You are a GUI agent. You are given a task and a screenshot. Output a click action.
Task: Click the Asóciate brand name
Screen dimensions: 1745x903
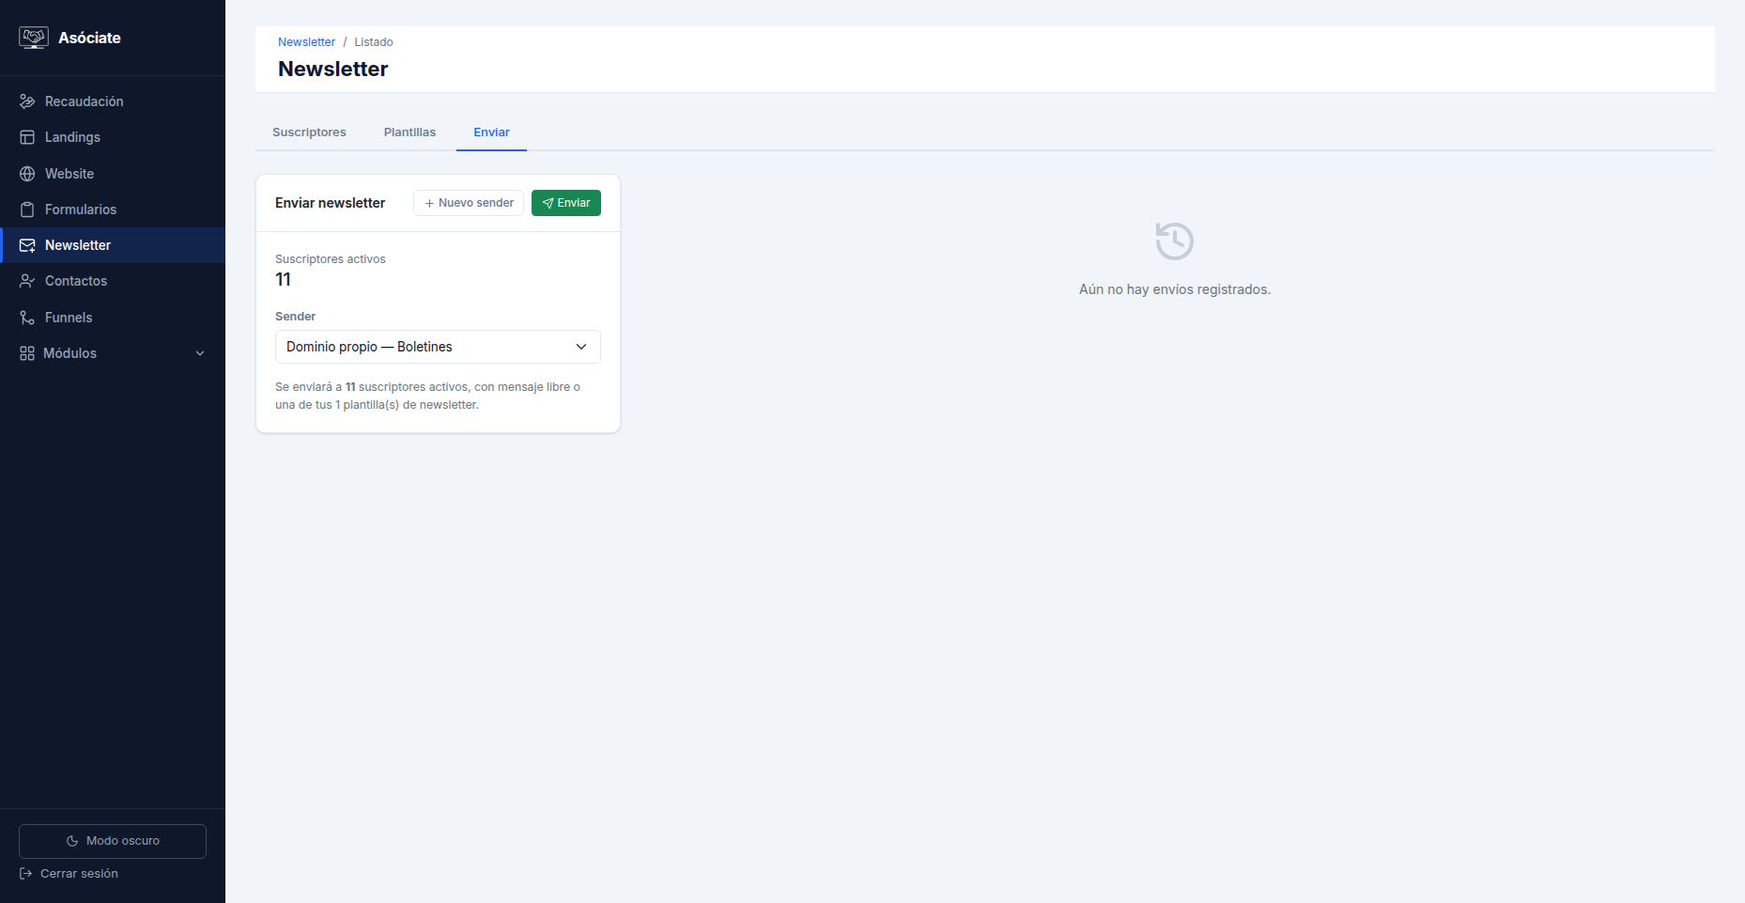point(89,38)
